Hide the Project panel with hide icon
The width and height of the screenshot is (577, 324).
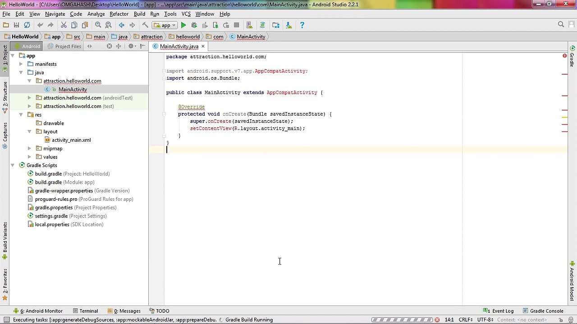click(142, 46)
